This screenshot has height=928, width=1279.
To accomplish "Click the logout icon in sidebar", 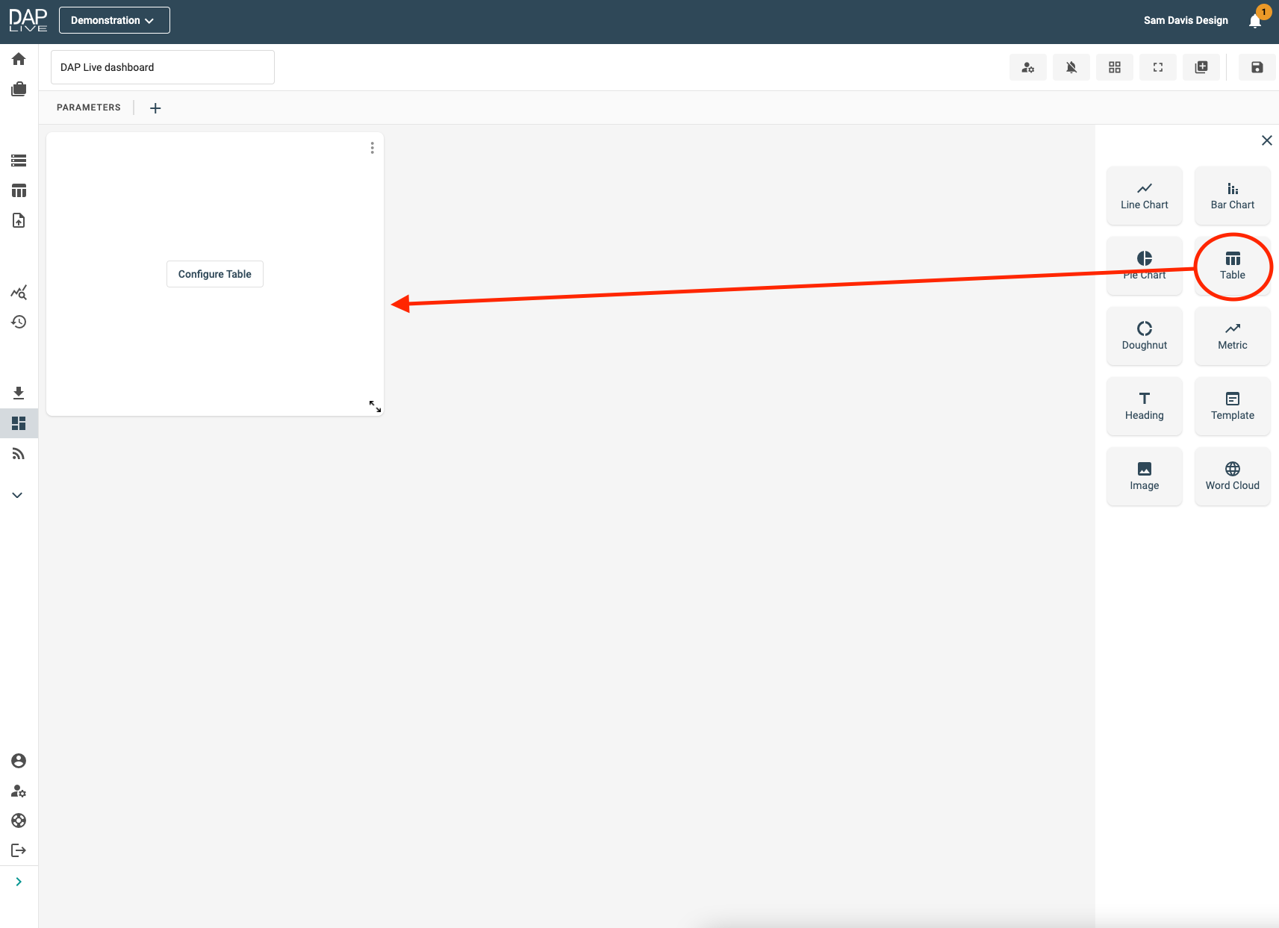I will click(x=19, y=850).
